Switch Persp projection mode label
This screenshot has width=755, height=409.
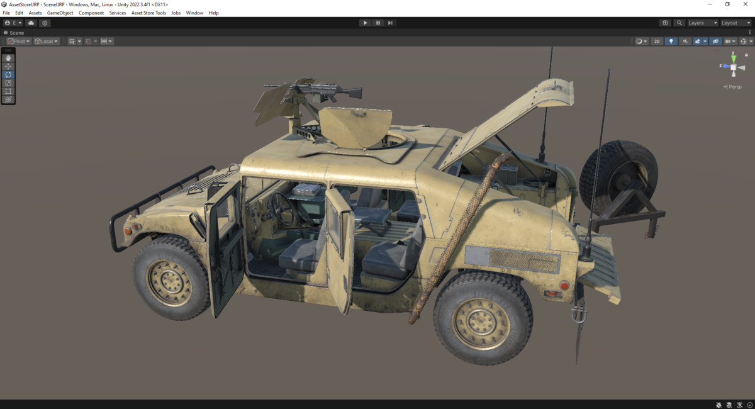tap(733, 87)
